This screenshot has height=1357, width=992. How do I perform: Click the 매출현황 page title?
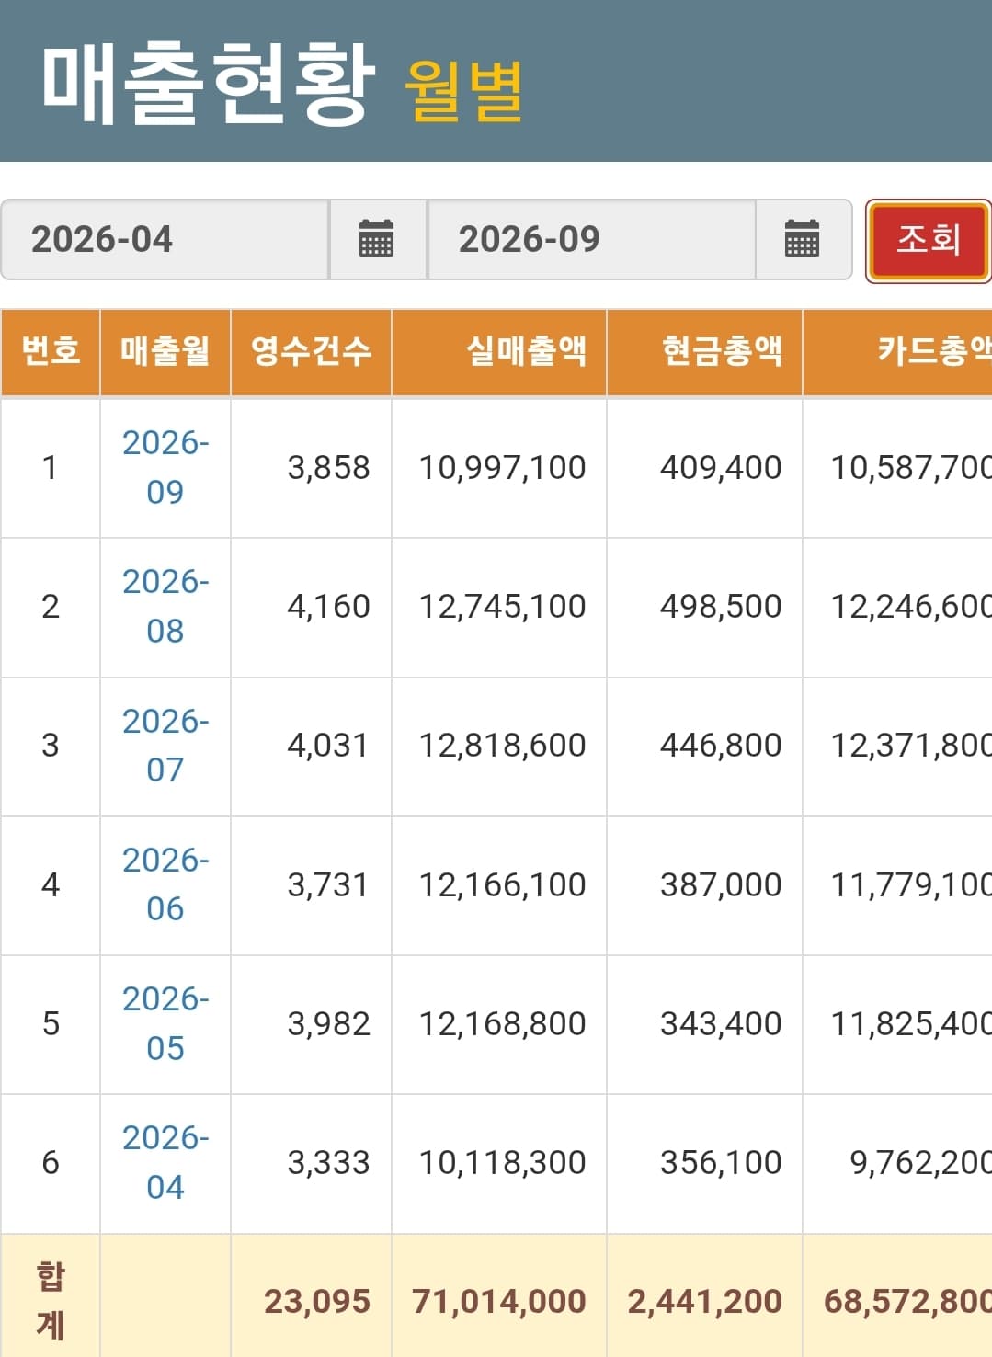[209, 84]
